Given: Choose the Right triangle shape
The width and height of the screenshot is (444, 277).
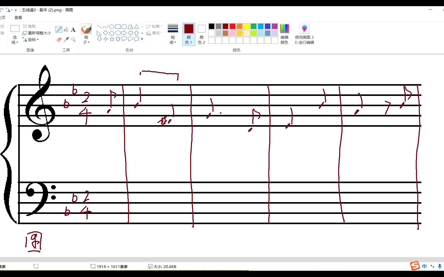Looking at the screenshot, I should pyautogui.click(x=99, y=33).
